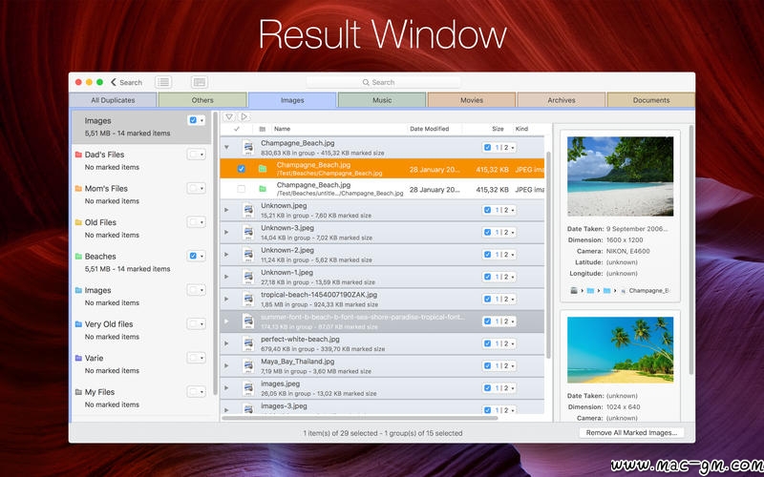Expand the Unknown-3.jpeg group
The width and height of the screenshot is (764, 477).
click(x=226, y=232)
